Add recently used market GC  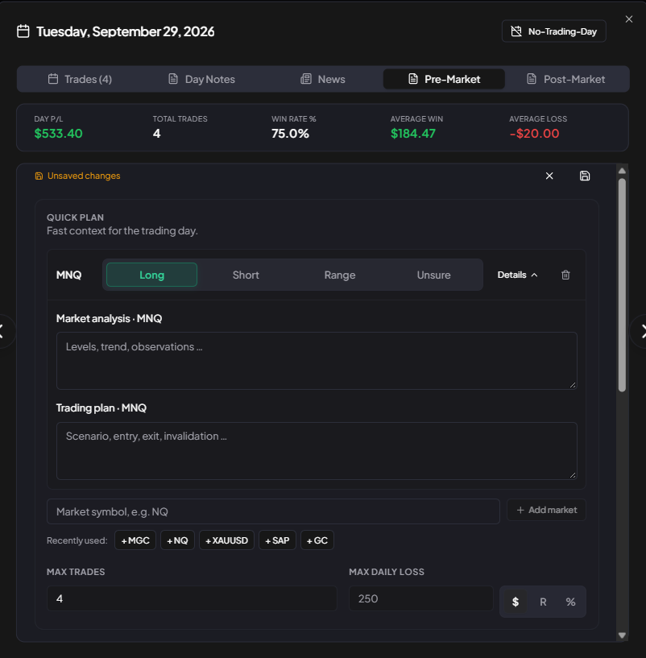(317, 540)
